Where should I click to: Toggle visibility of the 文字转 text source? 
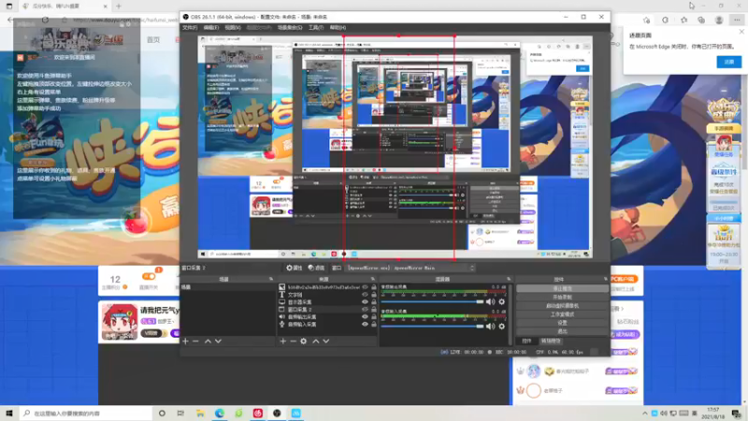click(365, 295)
